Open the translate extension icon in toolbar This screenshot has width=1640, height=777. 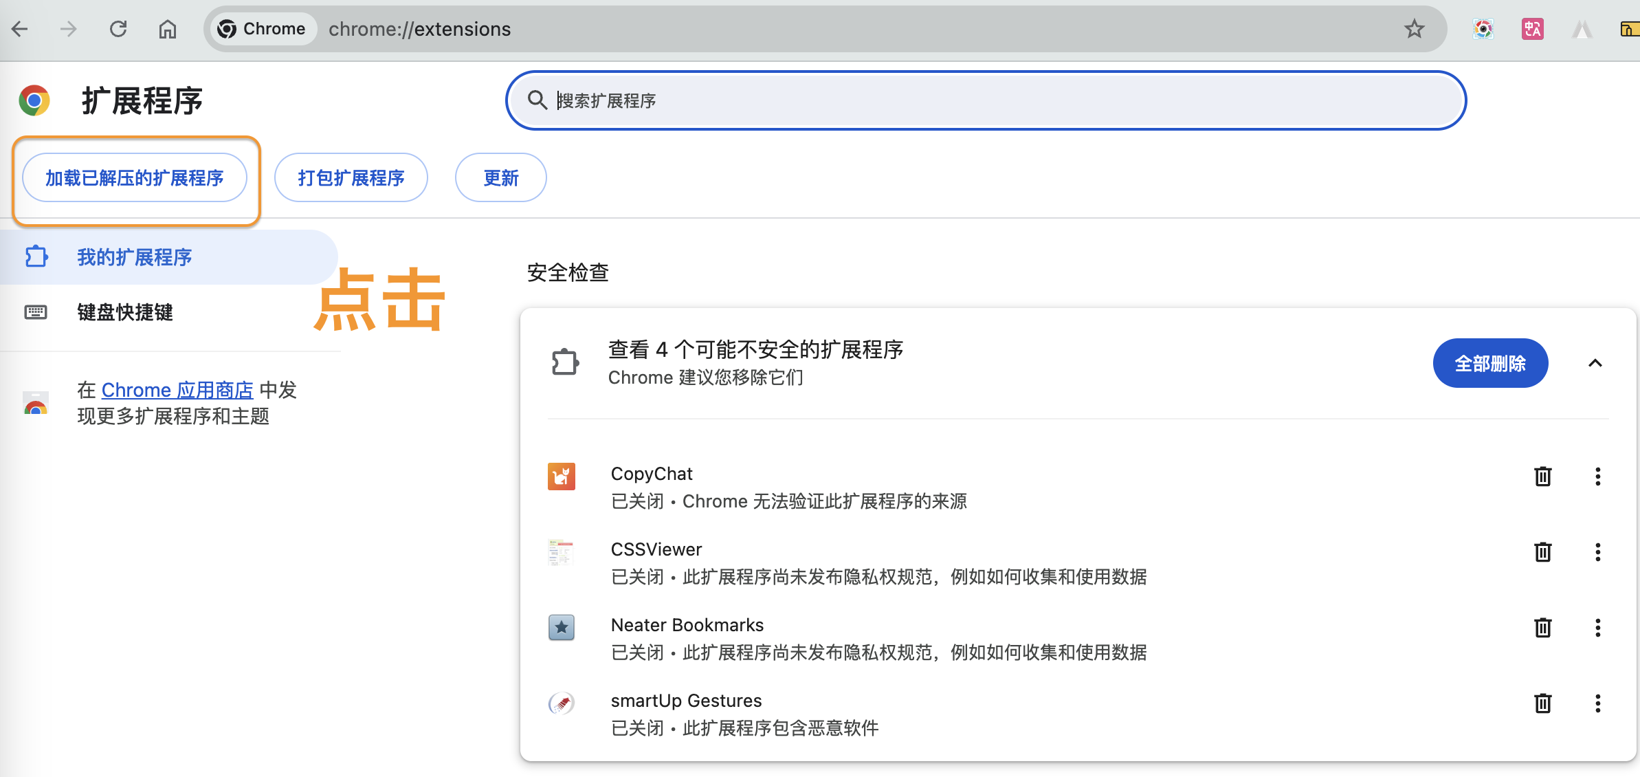[1532, 28]
